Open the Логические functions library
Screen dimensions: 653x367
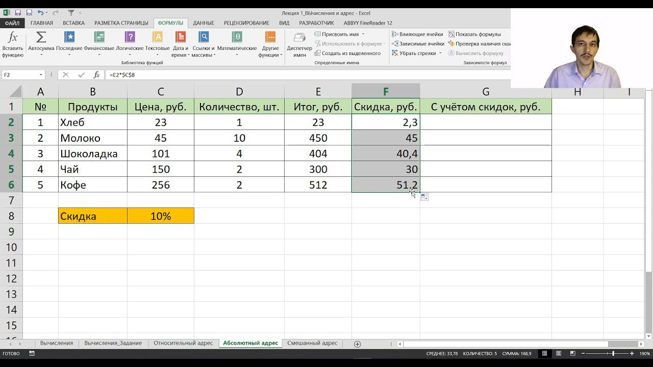point(130,44)
